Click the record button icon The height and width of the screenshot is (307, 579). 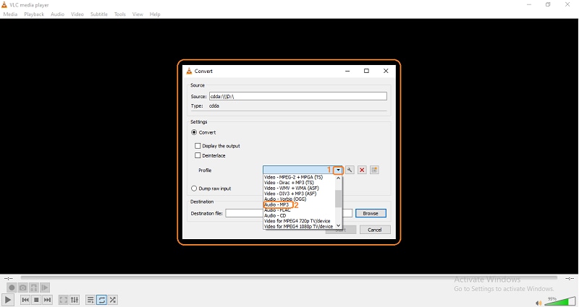click(12, 287)
